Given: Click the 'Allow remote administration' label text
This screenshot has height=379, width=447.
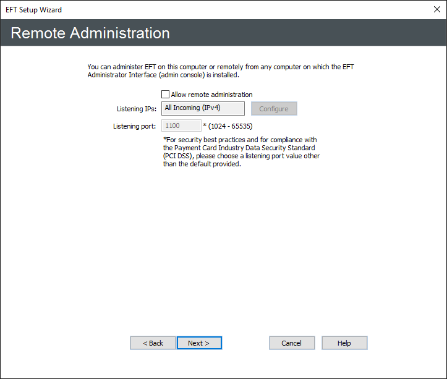Looking at the screenshot, I should (211, 95).
